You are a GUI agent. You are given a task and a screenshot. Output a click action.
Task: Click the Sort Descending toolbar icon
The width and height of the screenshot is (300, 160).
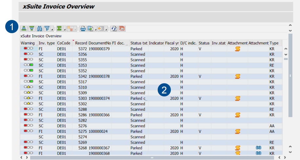(31, 29)
